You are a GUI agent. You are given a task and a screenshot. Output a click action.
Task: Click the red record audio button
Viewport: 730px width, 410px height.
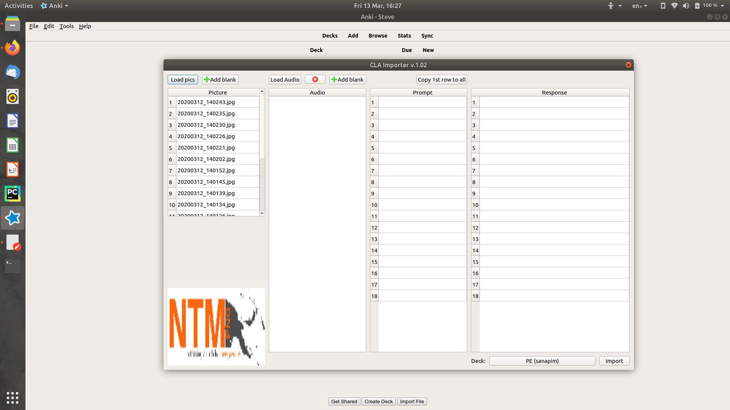(315, 79)
